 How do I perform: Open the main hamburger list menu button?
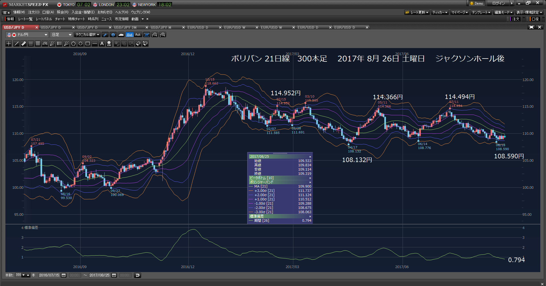pos(6,13)
